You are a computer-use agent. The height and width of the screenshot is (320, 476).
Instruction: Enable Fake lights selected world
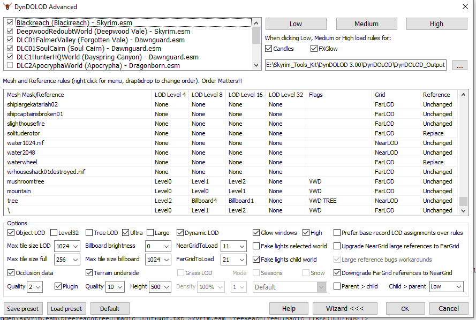click(x=256, y=246)
